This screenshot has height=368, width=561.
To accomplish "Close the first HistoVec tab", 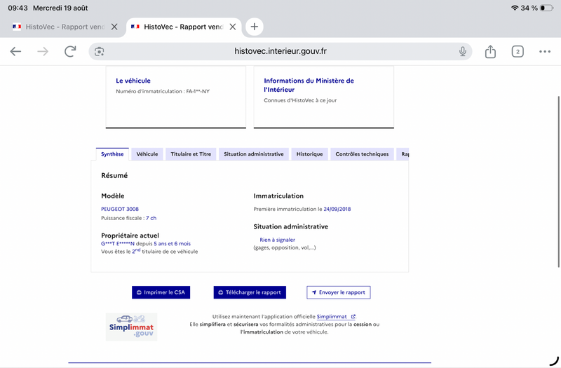I will pos(114,27).
